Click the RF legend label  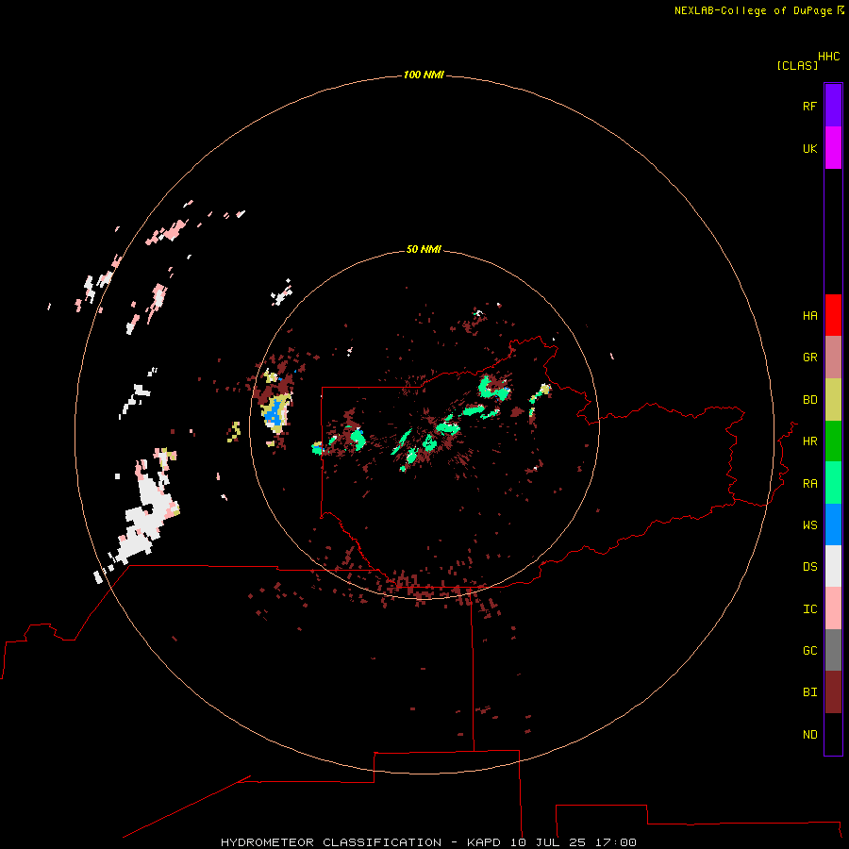tap(809, 106)
